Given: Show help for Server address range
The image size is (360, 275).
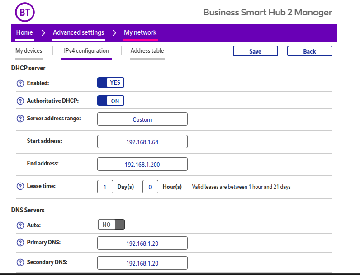Looking at the screenshot, I should point(20,119).
